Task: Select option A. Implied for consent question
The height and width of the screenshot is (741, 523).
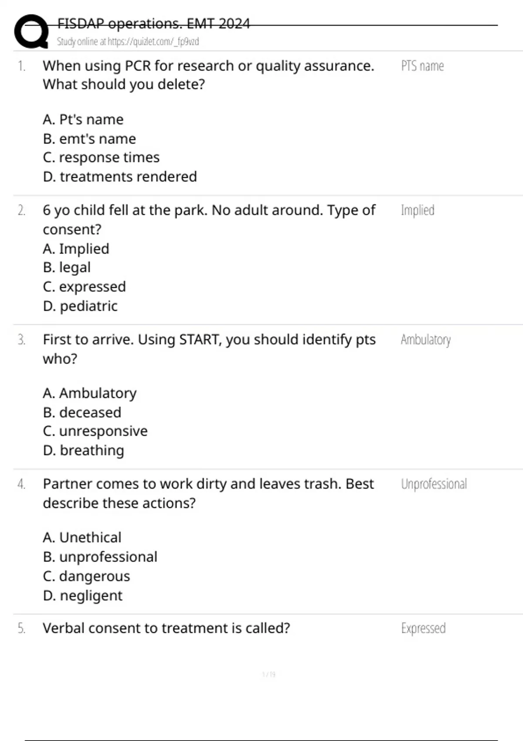Action: point(76,249)
